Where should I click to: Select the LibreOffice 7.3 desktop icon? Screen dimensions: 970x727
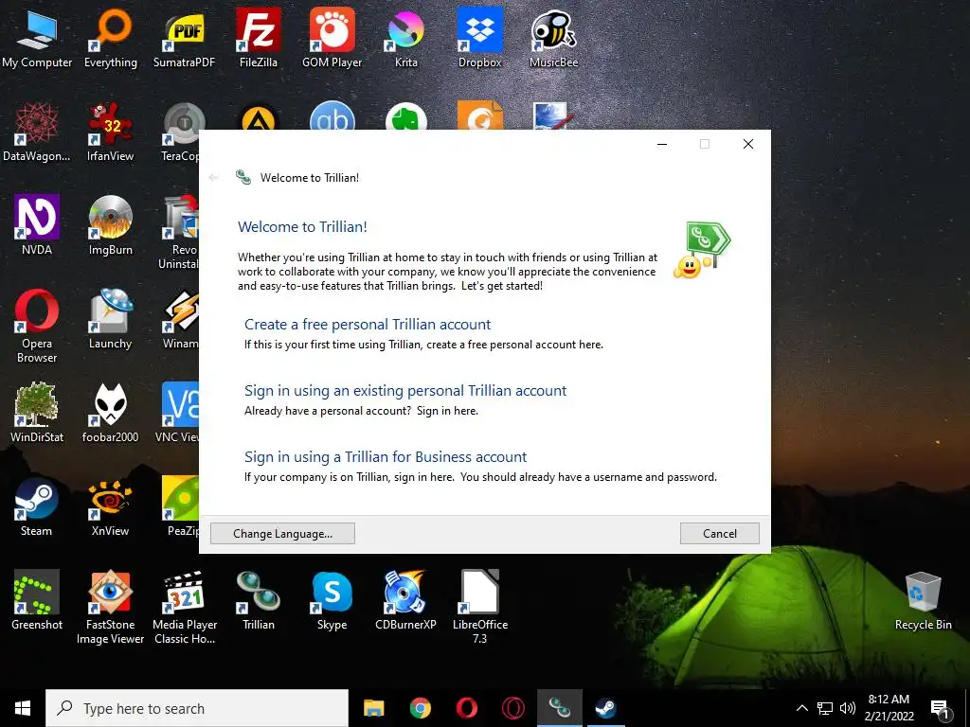tap(480, 607)
